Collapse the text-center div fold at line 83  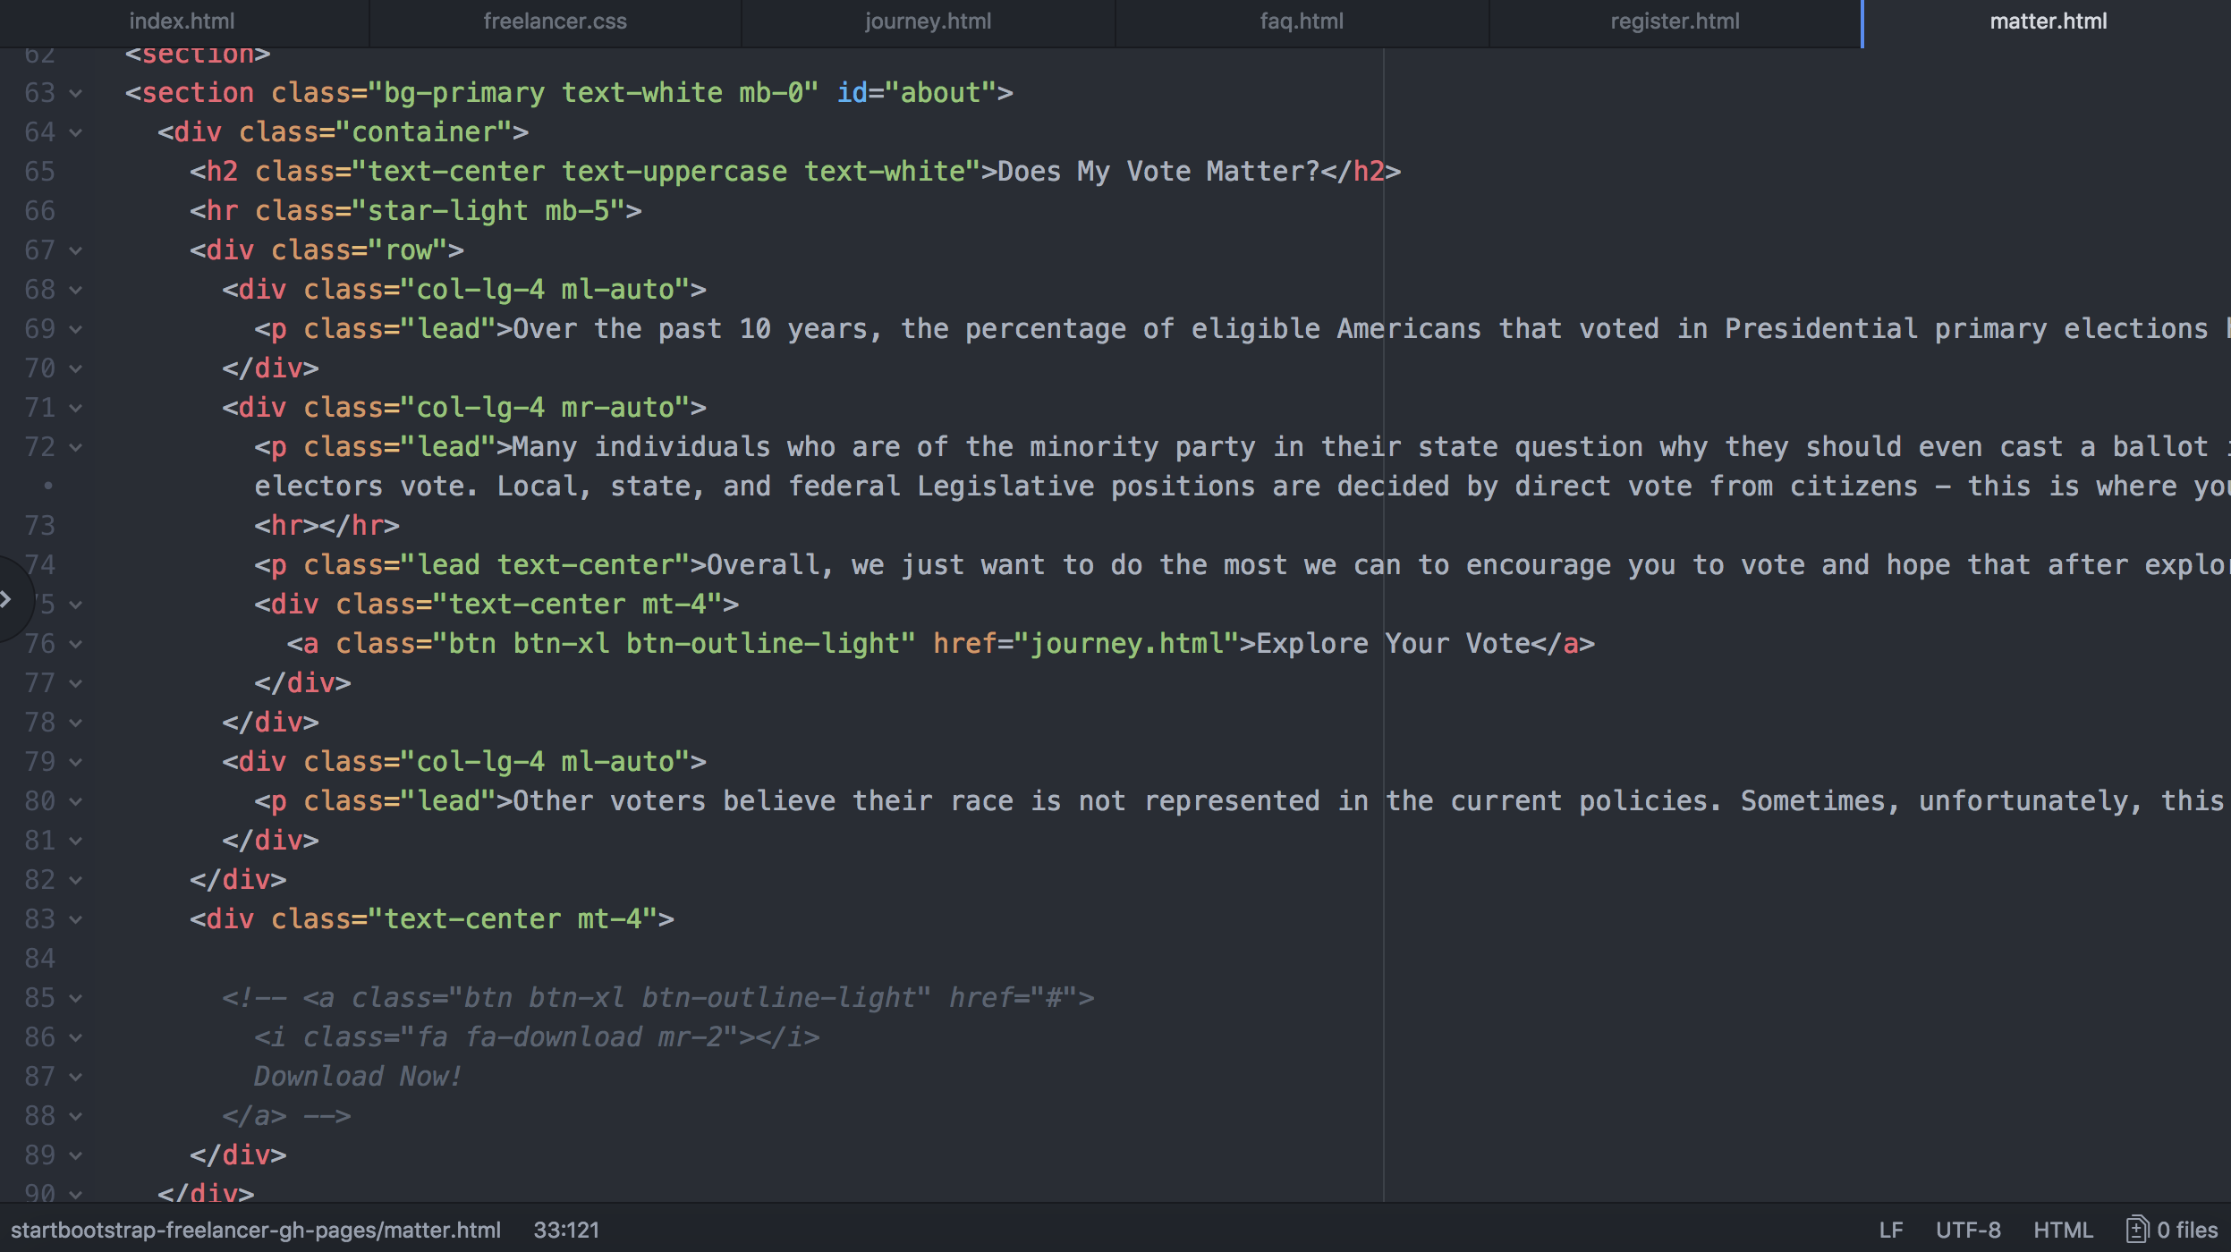click(x=76, y=918)
